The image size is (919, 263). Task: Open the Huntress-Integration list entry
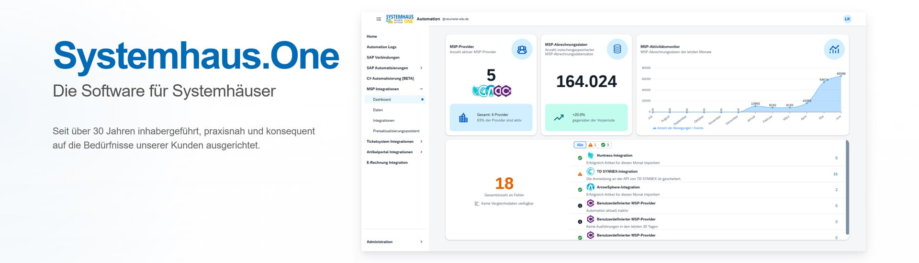pyautogui.click(x=707, y=158)
